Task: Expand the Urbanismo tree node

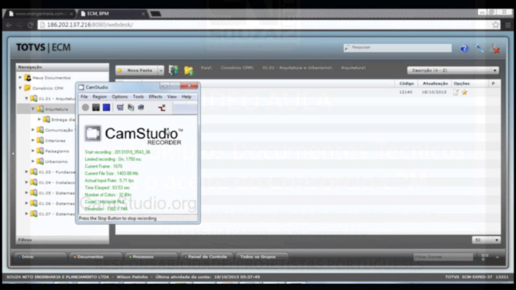Action: coord(33,162)
